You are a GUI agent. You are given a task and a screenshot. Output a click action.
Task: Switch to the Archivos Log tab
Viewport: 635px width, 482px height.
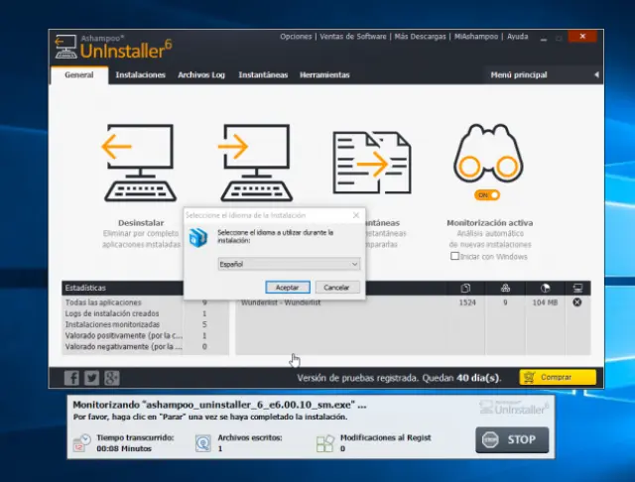[201, 75]
